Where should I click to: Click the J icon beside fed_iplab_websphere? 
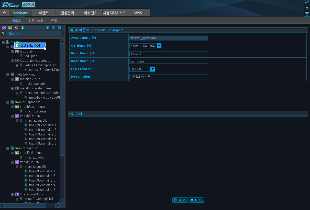[17, 61]
